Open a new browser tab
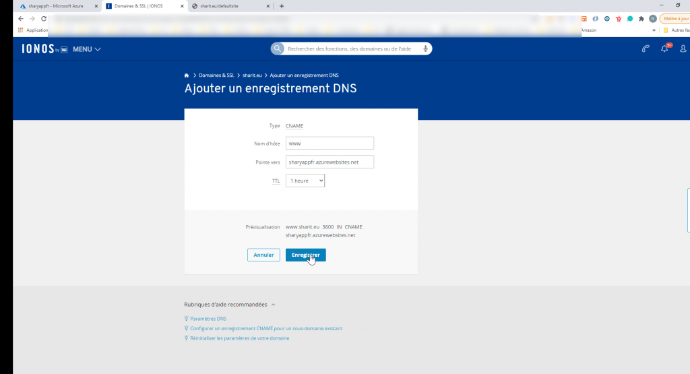Screen dimensions: 690x374 pyautogui.click(x=282, y=6)
